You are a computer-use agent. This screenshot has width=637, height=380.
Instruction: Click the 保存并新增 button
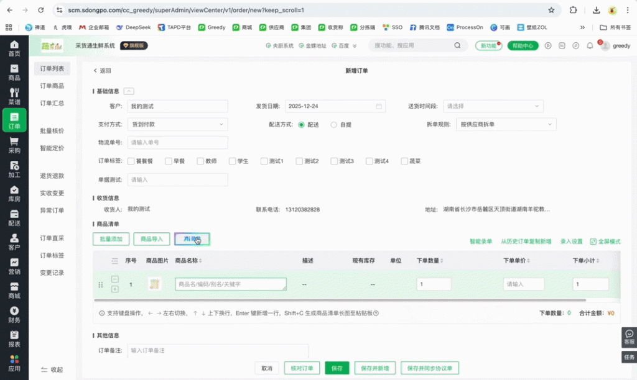pyautogui.click(x=375, y=368)
